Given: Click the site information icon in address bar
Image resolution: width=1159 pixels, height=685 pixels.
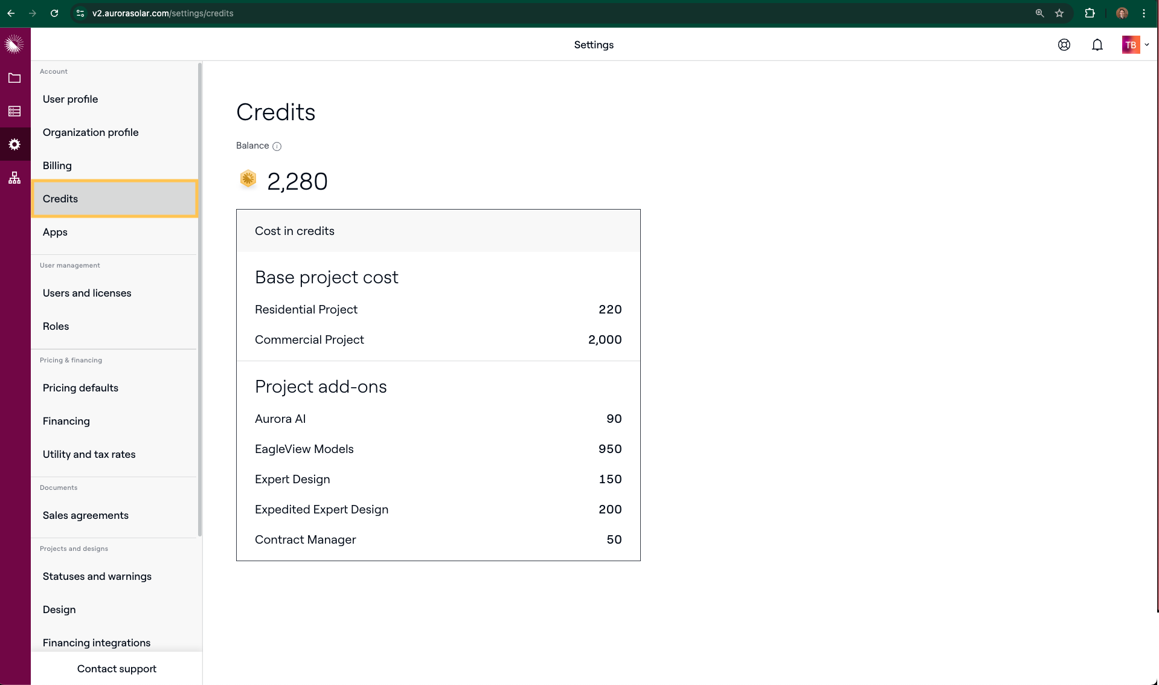Looking at the screenshot, I should click(x=80, y=13).
